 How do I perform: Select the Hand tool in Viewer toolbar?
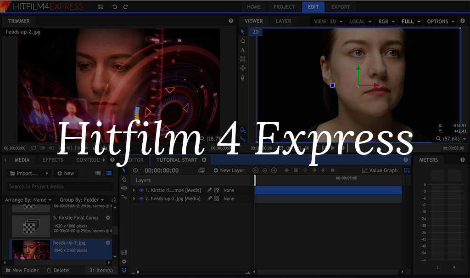(x=242, y=40)
